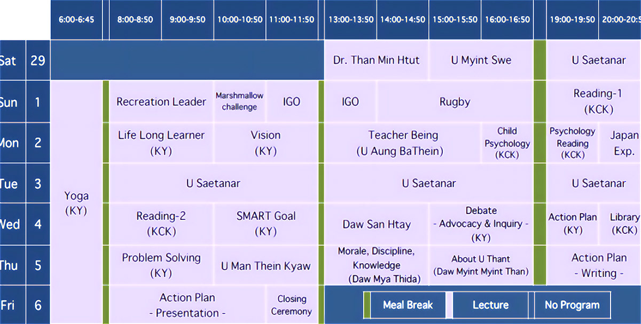Viewport: 641px width, 324px height.
Task: Select the 13:00-13:50 time column header
Action: pos(350,20)
